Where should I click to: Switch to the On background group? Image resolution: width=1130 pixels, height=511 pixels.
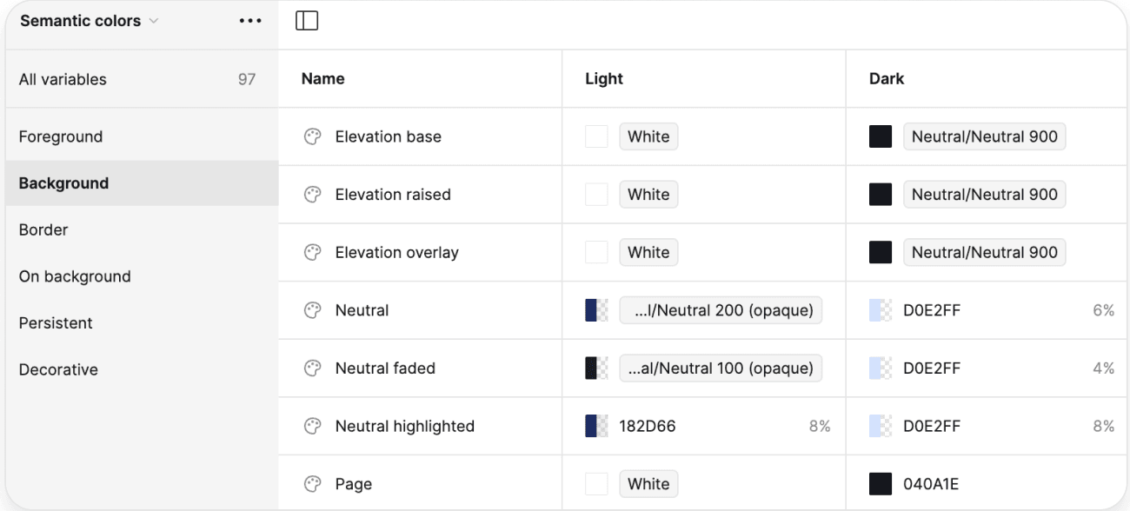pyautogui.click(x=75, y=276)
